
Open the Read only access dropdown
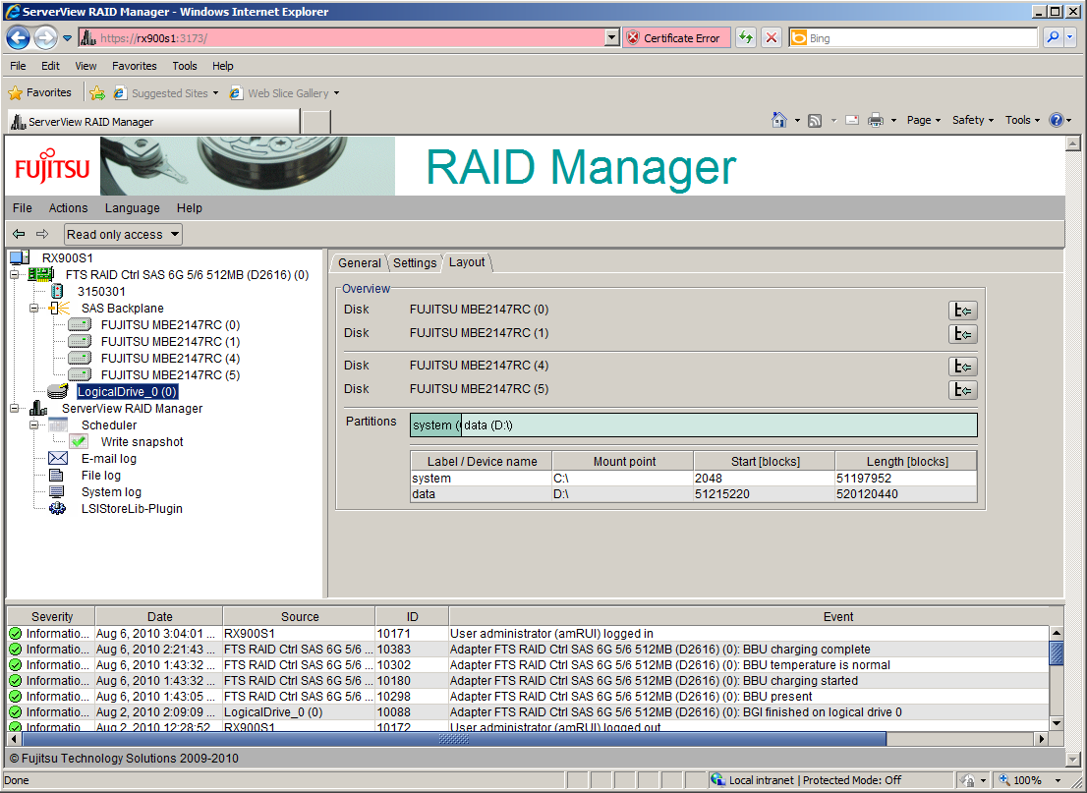point(123,234)
